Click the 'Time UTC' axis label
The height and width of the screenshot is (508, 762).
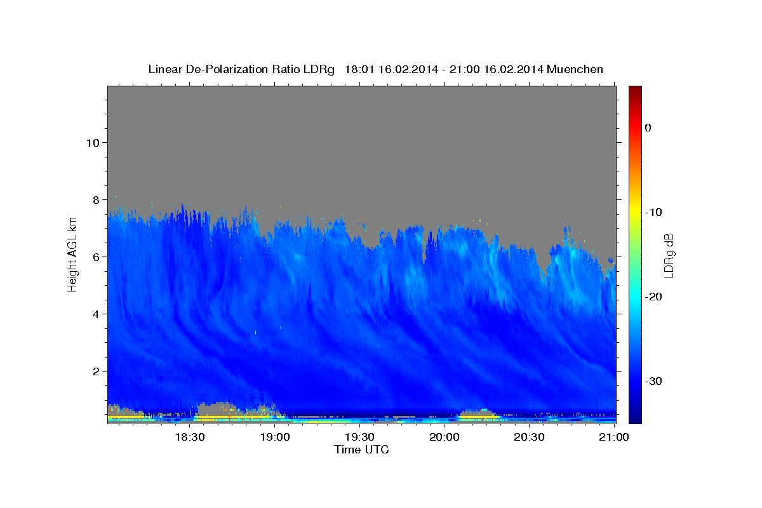click(x=361, y=450)
